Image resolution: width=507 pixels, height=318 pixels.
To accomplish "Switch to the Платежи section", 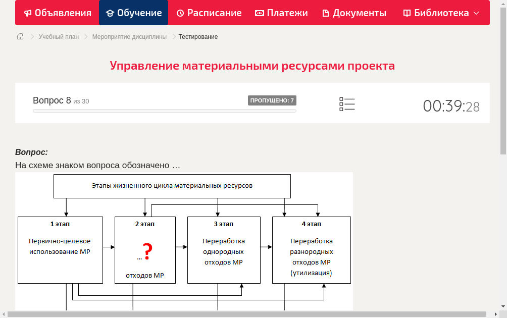I will coord(281,13).
